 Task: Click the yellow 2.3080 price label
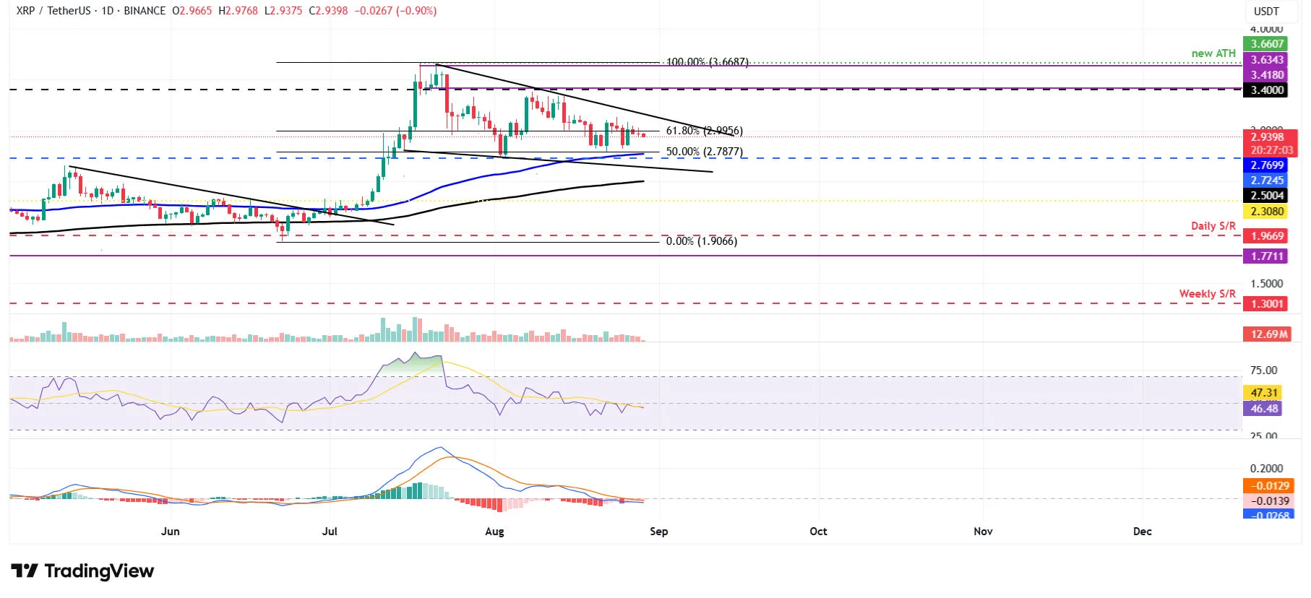1267,212
